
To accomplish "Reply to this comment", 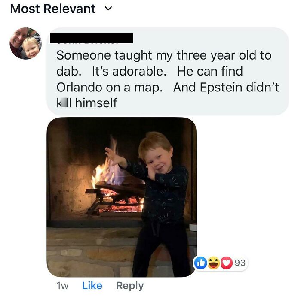I will click(130, 286).
